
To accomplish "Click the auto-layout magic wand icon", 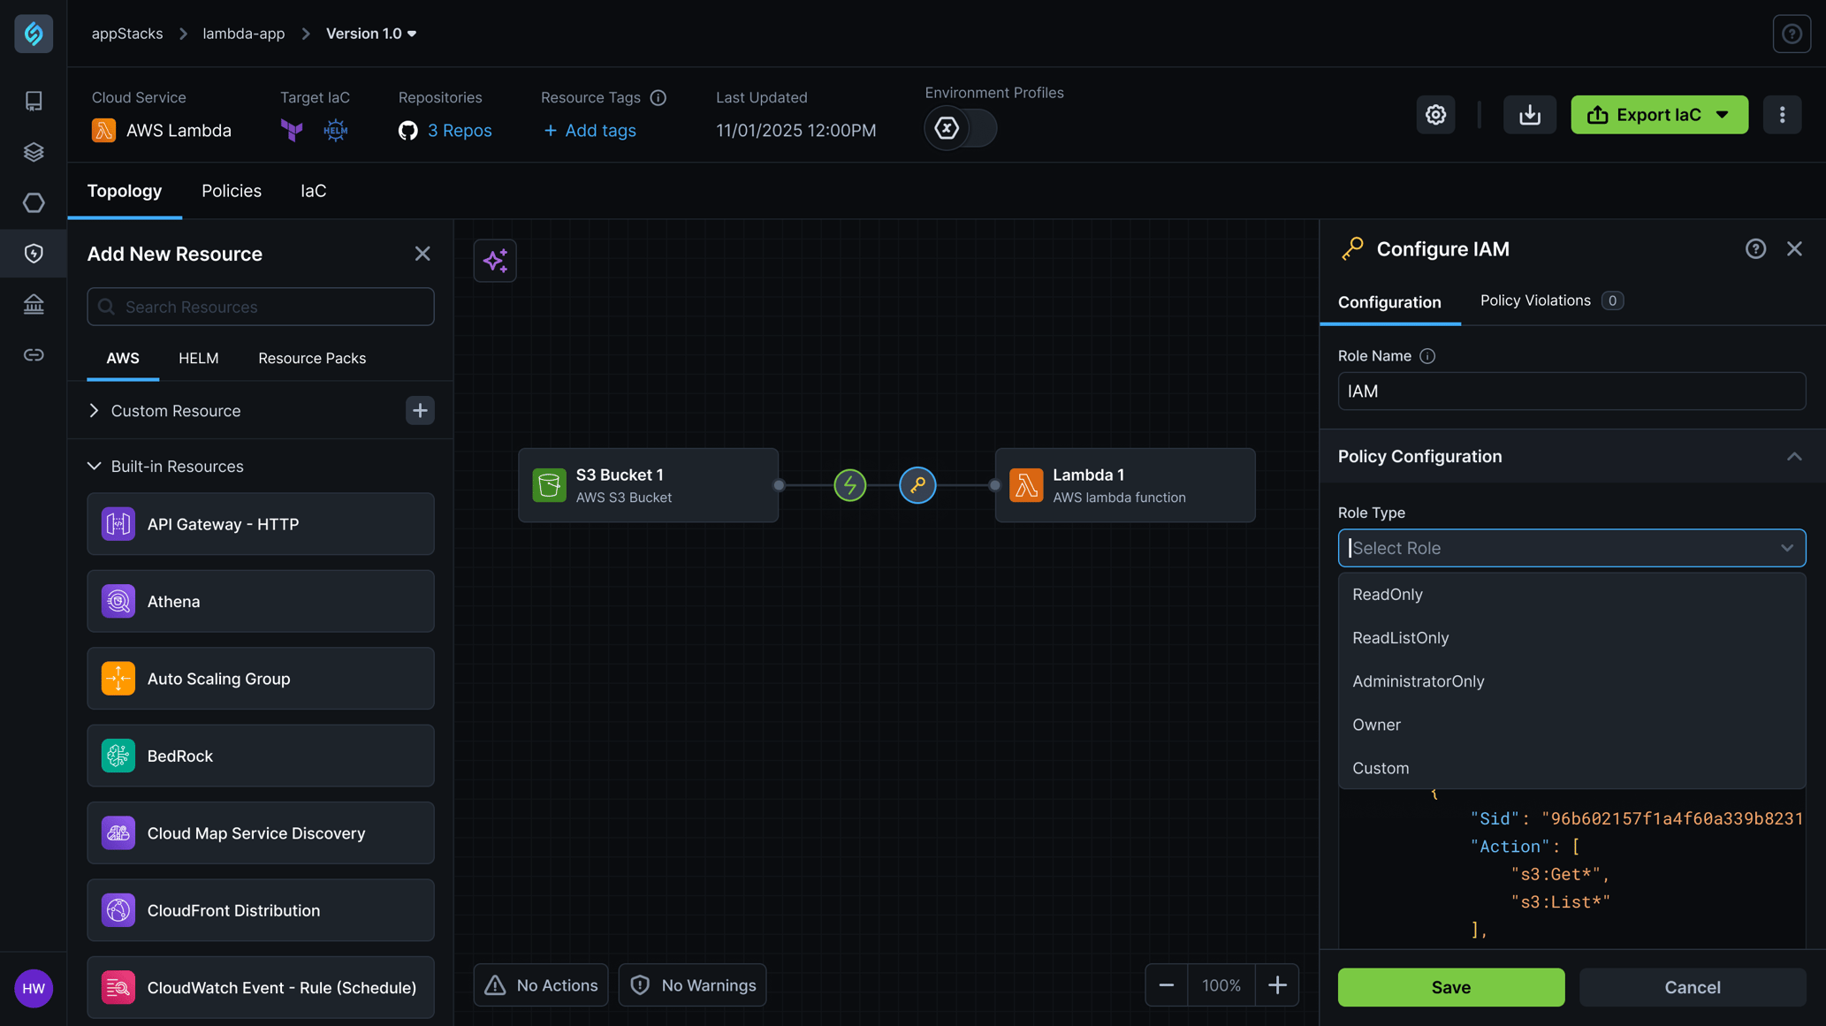I will point(495,260).
